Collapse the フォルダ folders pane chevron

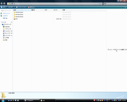pyautogui.click(x=11, y=22)
